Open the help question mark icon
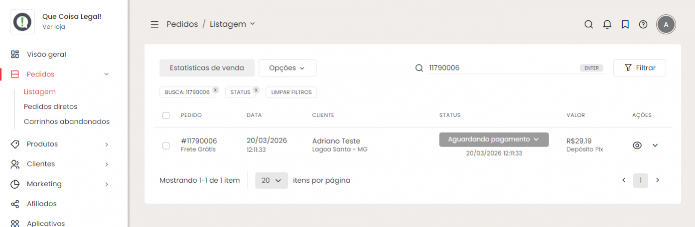 coord(643,24)
